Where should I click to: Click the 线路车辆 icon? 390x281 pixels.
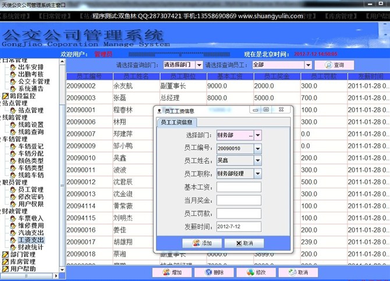13,175
